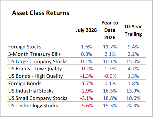Click the US Technology Stocks label
Screen dimensions: 153x117
coord(33,106)
